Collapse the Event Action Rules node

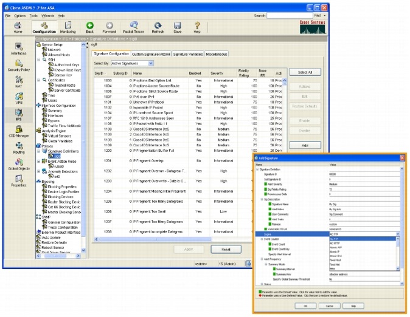pyautogui.click(x=39, y=161)
